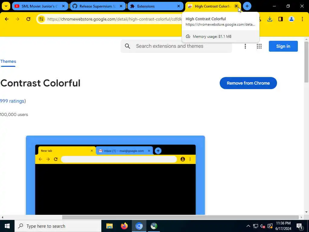Open the 999 ratings link

click(x=12, y=101)
